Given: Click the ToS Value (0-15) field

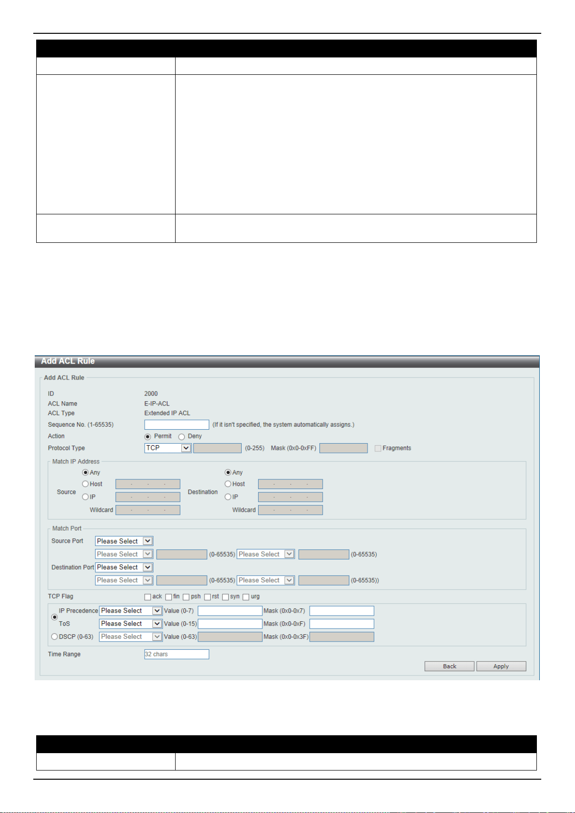Looking at the screenshot, I should pyautogui.click(x=230, y=624).
